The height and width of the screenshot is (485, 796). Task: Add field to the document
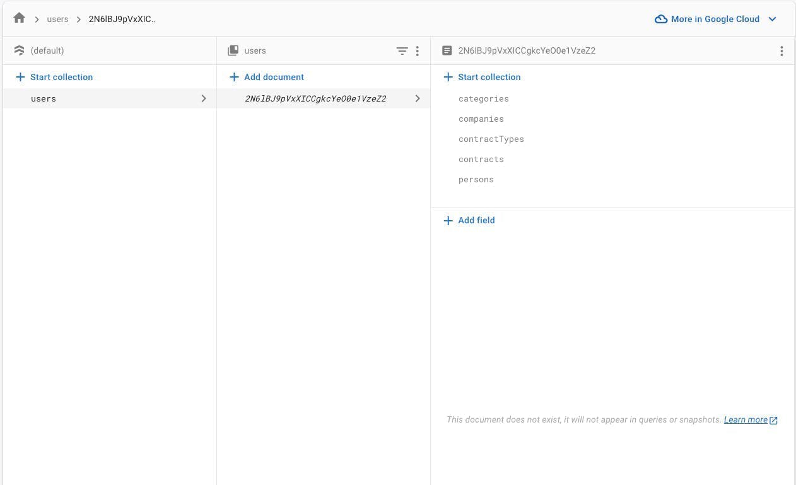click(469, 220)
